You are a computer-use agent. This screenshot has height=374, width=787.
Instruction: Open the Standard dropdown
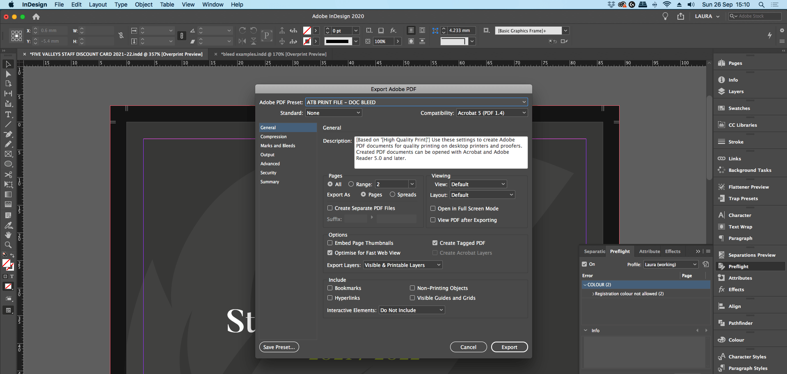click(x=334, y=113)
